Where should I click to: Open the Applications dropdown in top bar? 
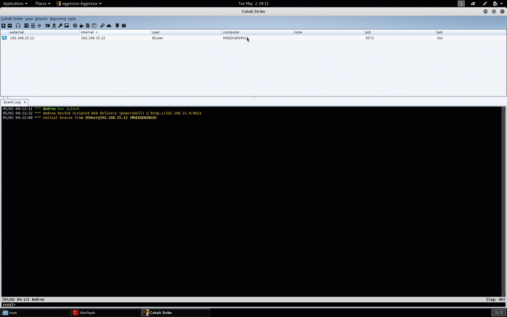click(15, 4)
